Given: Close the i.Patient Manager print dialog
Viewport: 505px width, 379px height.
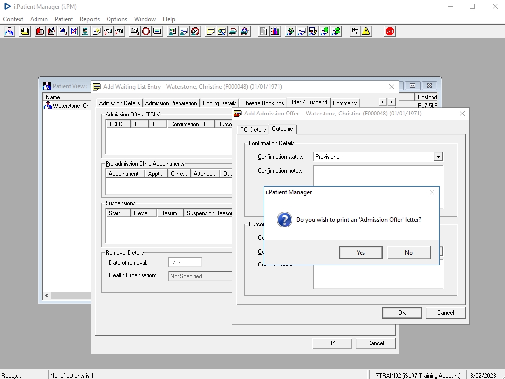Looking at the screenshot, I should point(432,192).
